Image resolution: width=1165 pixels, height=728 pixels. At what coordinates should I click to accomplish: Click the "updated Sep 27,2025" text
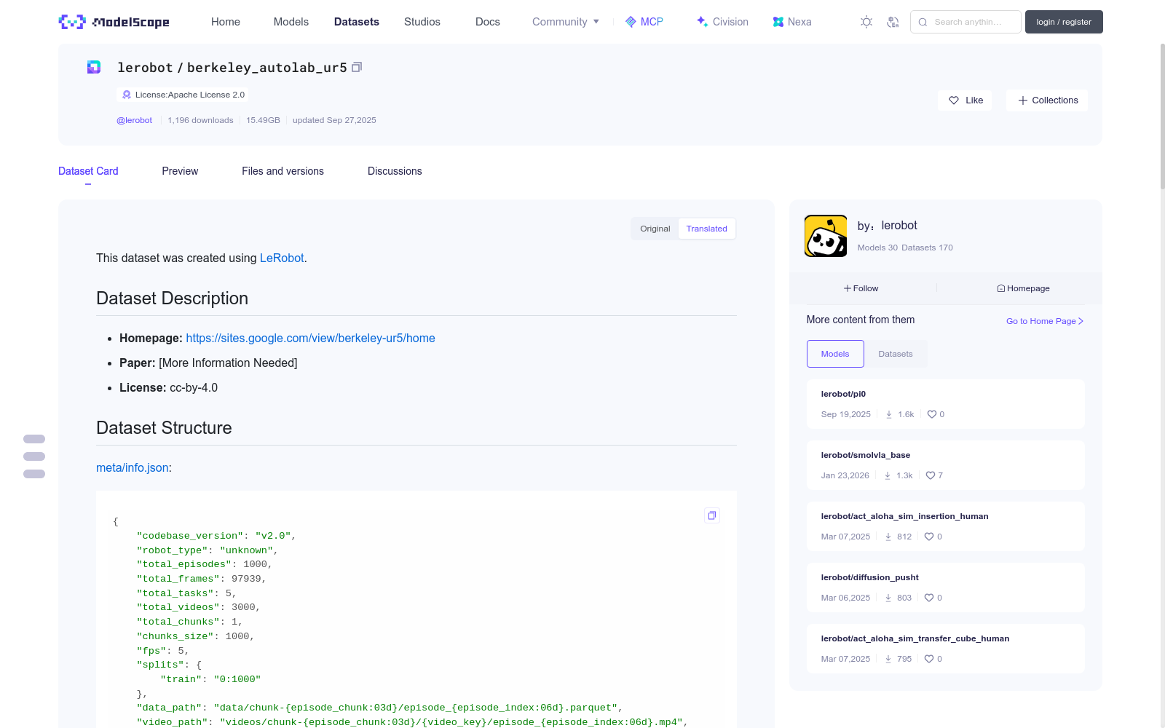pos(334,120)
